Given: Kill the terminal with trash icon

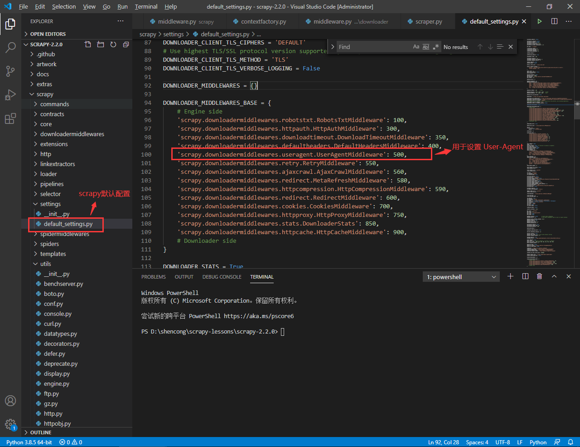Looking at the screenshot, I should click(539, 276).
